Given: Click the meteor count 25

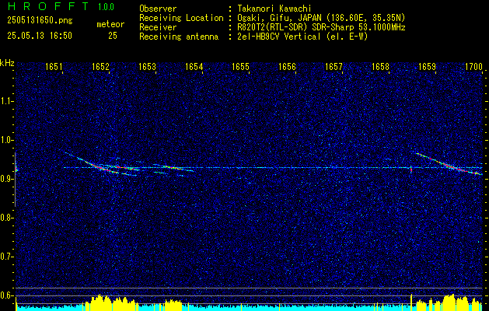Looking at the screenshot, I should coord(113,36).
